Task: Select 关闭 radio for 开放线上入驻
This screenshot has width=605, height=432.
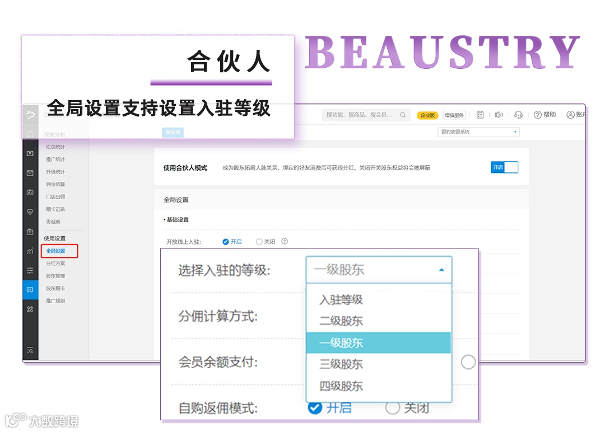Action: [259, 242]
